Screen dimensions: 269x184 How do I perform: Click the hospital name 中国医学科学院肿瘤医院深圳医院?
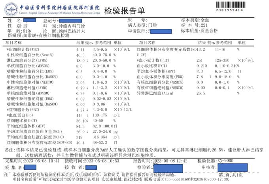pos(59,8)
